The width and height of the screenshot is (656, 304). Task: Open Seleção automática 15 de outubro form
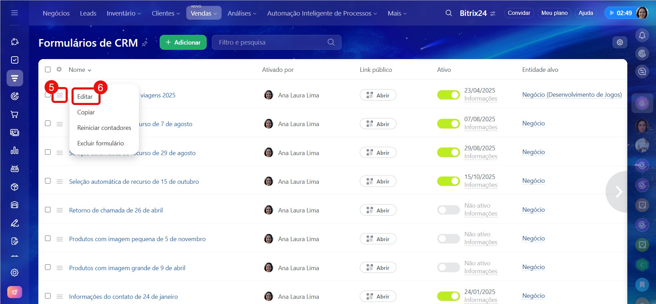click(134, 182)
